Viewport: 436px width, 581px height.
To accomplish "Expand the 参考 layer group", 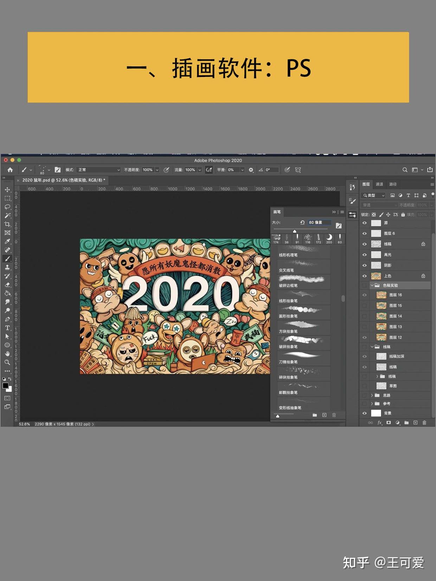I will coord(372,404).
